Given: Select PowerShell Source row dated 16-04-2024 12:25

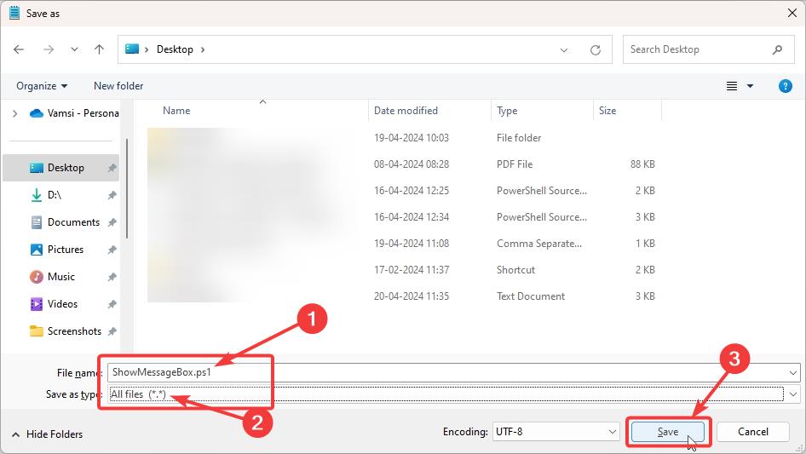Looking at the screenshot, I should [404, 190].
